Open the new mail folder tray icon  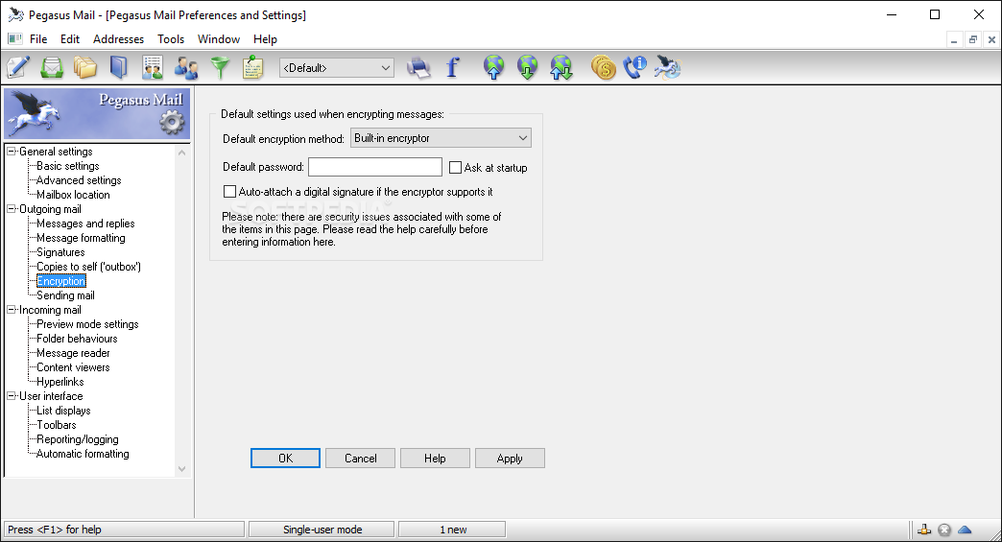52,67
